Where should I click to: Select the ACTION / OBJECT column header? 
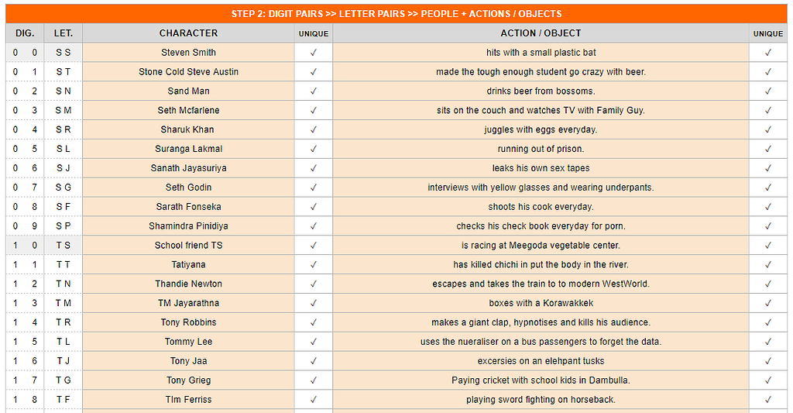(541, 33)
